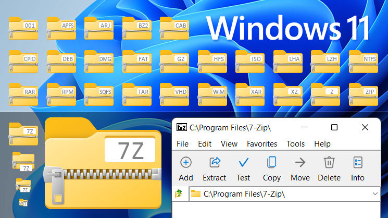Click the Extract toolbar icon
This screenshot has width=388, height=218.
pyautogui.click(x=215, y=163)
